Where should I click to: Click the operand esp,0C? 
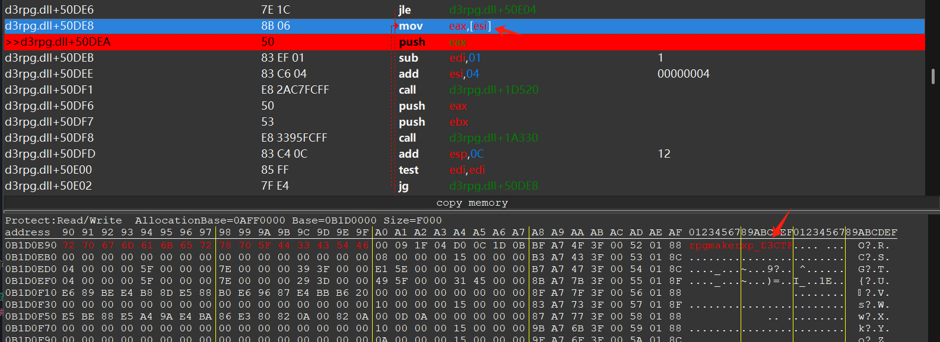click(x=466, y=154)
